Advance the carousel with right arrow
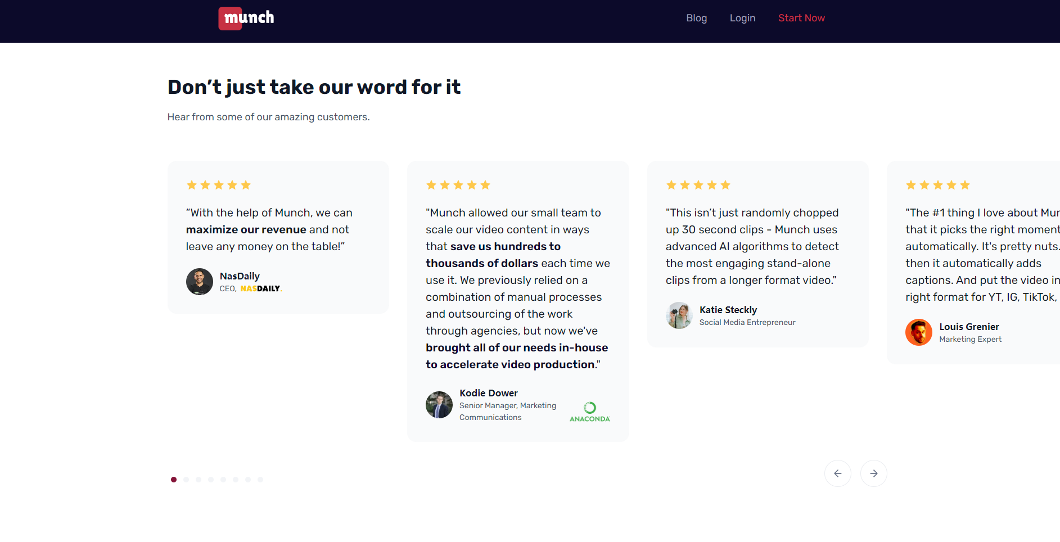The width and height of the screenshot is (1060, 542). point(873,473)
